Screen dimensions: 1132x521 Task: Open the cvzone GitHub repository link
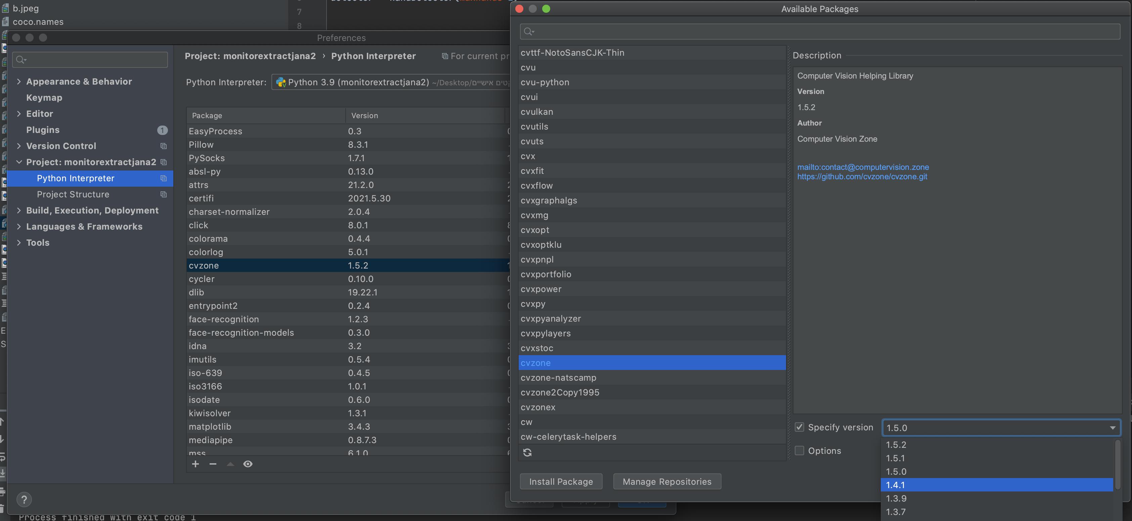862,177
